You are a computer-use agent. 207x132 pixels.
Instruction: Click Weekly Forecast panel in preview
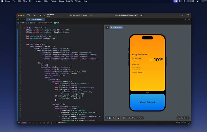coord(147,102)
